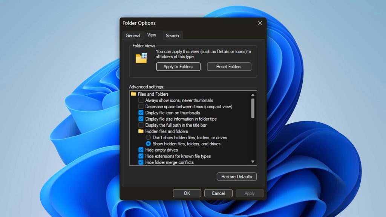This screenshot has height=217, width=386.
Task: Enable compact view spacing option
Action: 142,106
